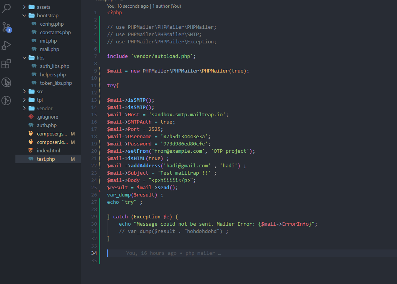Open the 'You, 18 seconds ago' blame link
This screenshot has height=284, width=397.
point(128,6)
